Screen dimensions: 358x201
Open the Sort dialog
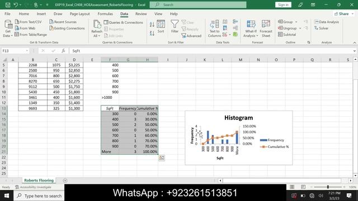point(161,26)
